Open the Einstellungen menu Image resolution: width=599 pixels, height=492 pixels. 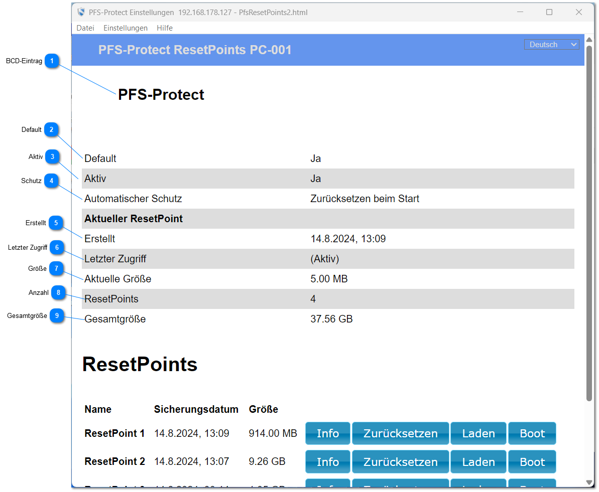coord(125,28)
